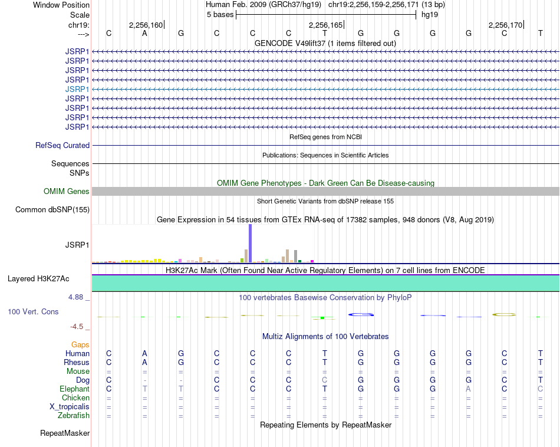The height and width of the screenshot is (447, 560).
Task: Click the 2,256,170 position marker
Action: [505, 25]
